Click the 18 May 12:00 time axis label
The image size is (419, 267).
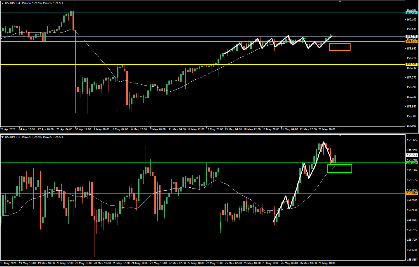(x=252, y=129)
